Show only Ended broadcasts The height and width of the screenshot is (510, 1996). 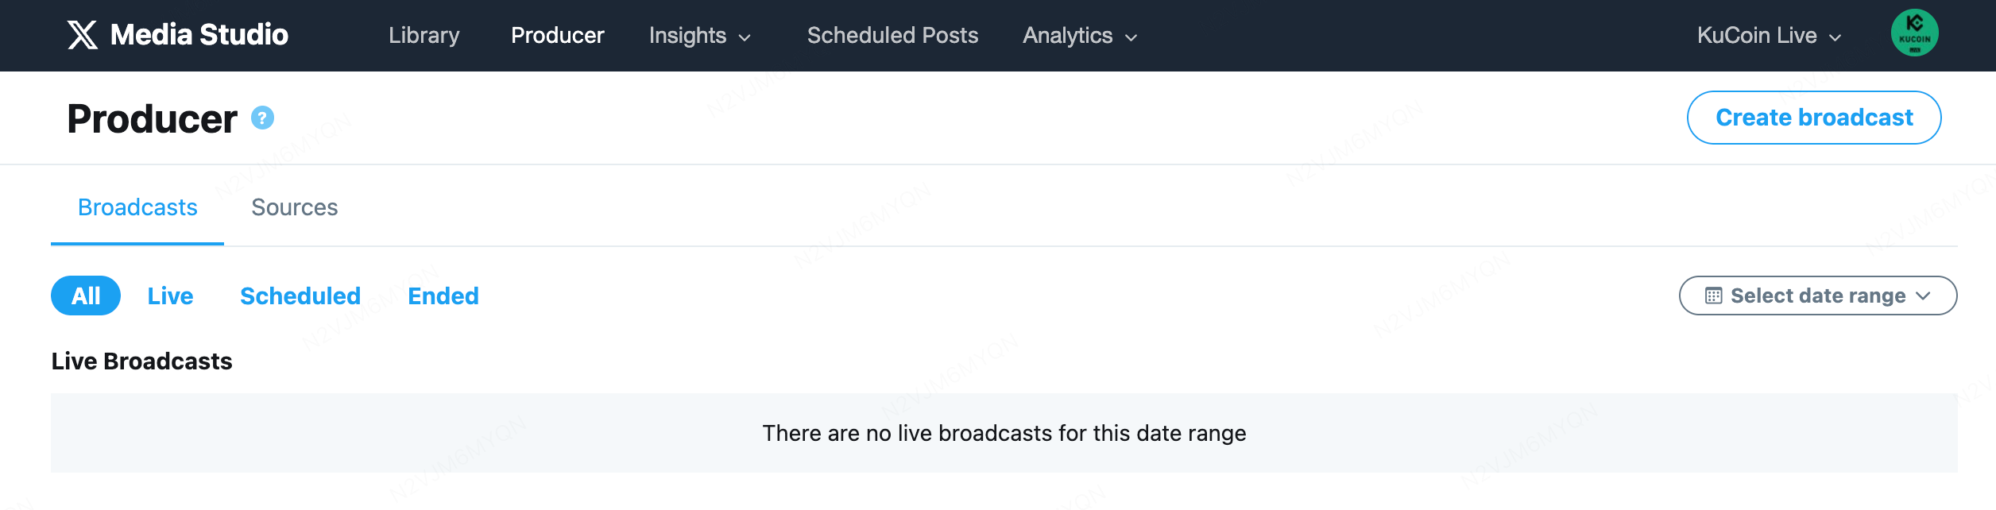(443, 296)
